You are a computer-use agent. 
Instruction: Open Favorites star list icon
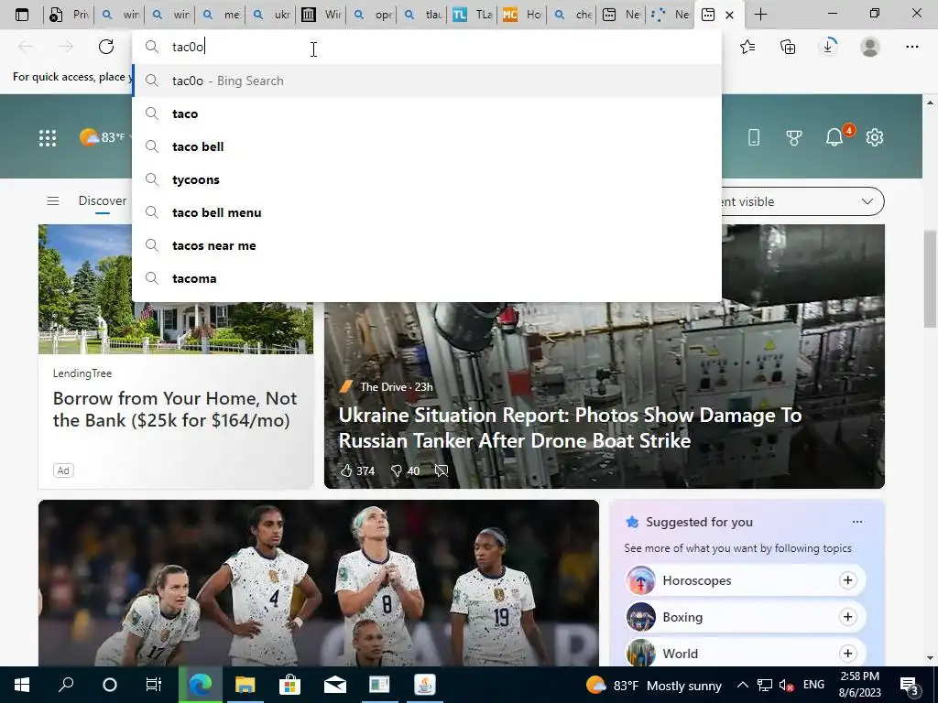point(747,47)
